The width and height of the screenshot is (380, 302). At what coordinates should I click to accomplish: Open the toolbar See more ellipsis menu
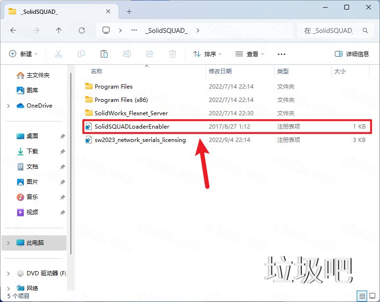pyautogui.click(x=282, y=54)
